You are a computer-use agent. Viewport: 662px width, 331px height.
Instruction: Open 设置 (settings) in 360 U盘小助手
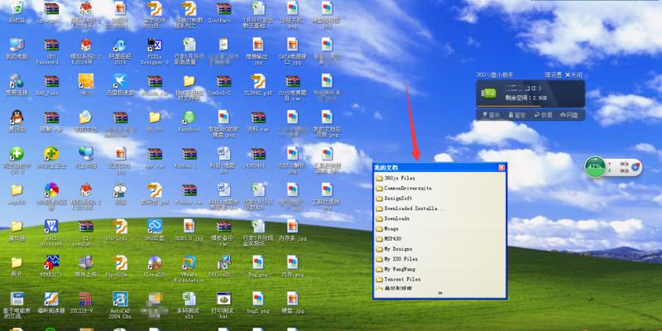click(x=554, y=74)
